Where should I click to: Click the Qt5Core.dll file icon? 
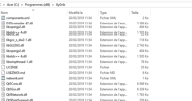pos(3,84)
